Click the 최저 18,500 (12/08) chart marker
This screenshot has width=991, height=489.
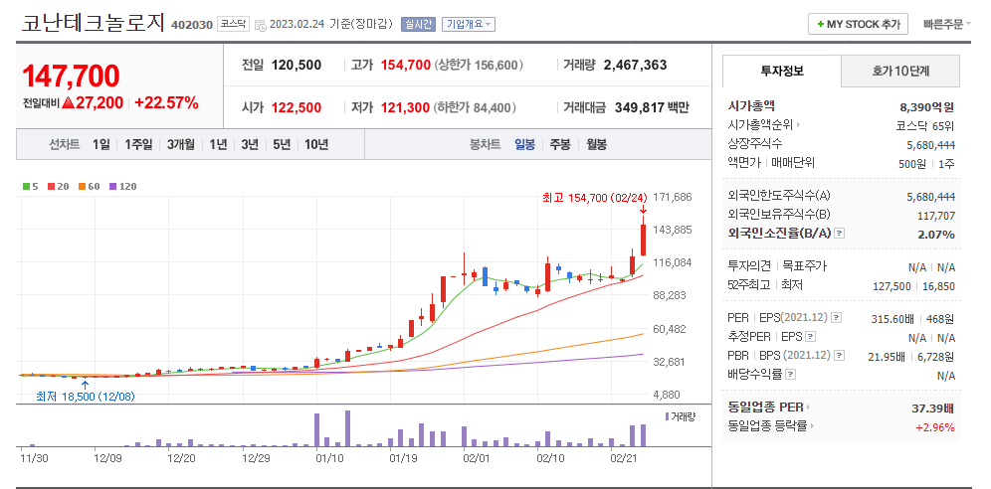tap(86, 397)
